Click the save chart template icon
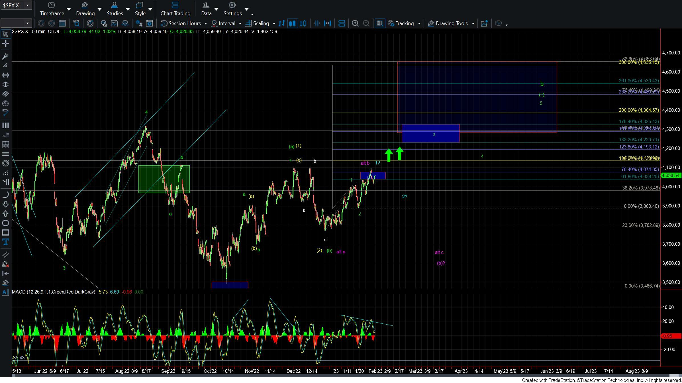The width and height of the screenshot is (682, 383). pos(114,23)
